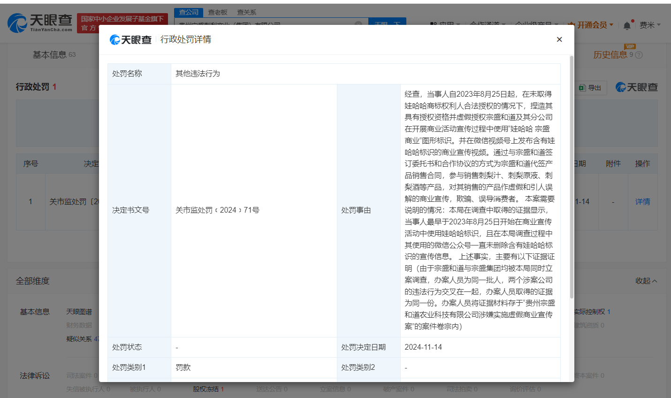This screenshot has width=671, height=398.
Task: Select the 查关系 search tab
Action: click(246, 12)
